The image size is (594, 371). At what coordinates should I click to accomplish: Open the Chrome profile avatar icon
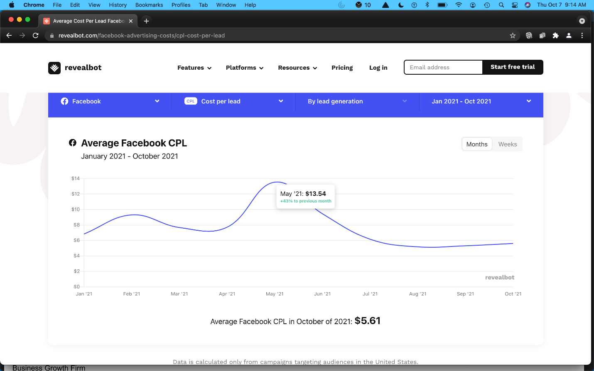coord(569,36)
